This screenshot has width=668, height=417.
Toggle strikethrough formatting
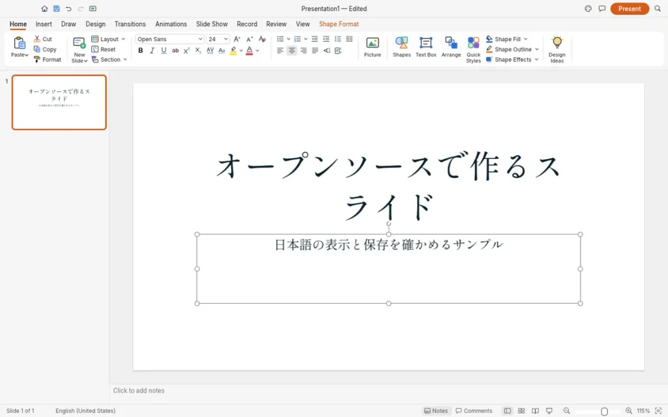coord(175,51)
